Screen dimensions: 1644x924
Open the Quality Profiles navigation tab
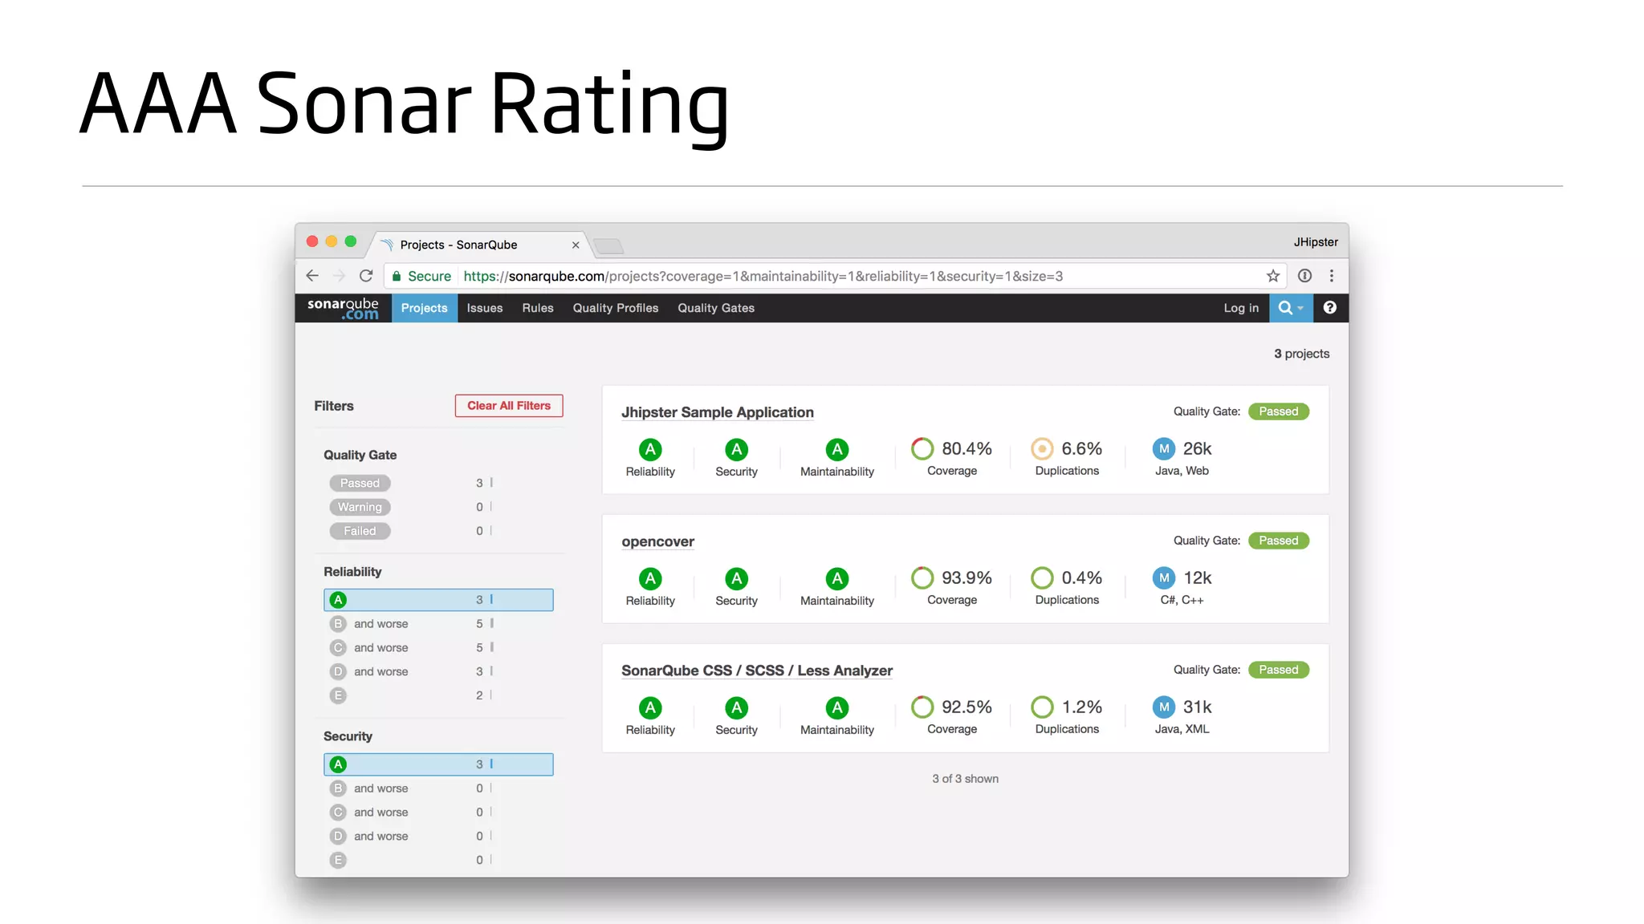[616, 308]
